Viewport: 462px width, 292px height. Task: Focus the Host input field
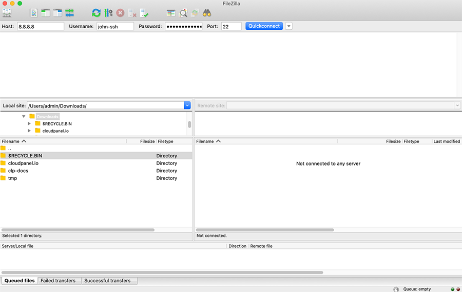point(41,26)
